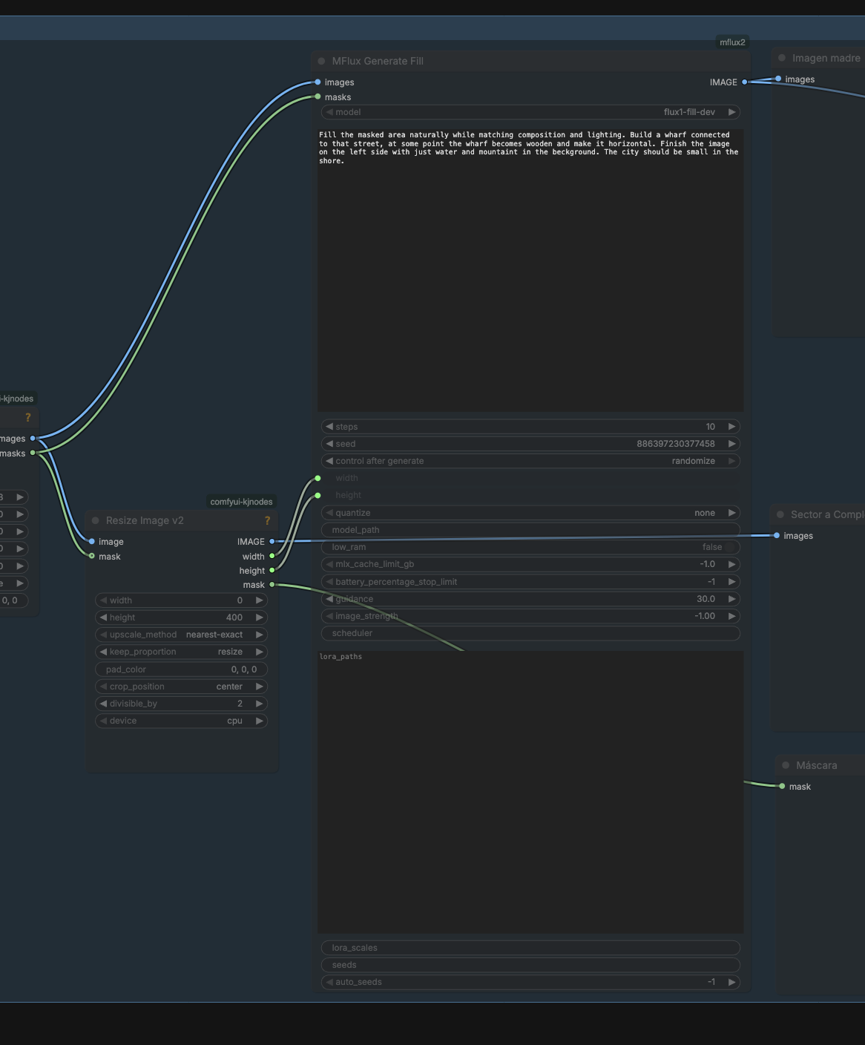This screenshot has height=1045, width=865.
Task: Click the IMAGE output slot on MFlux Generate Fill
Action: [x=744, y=82]
